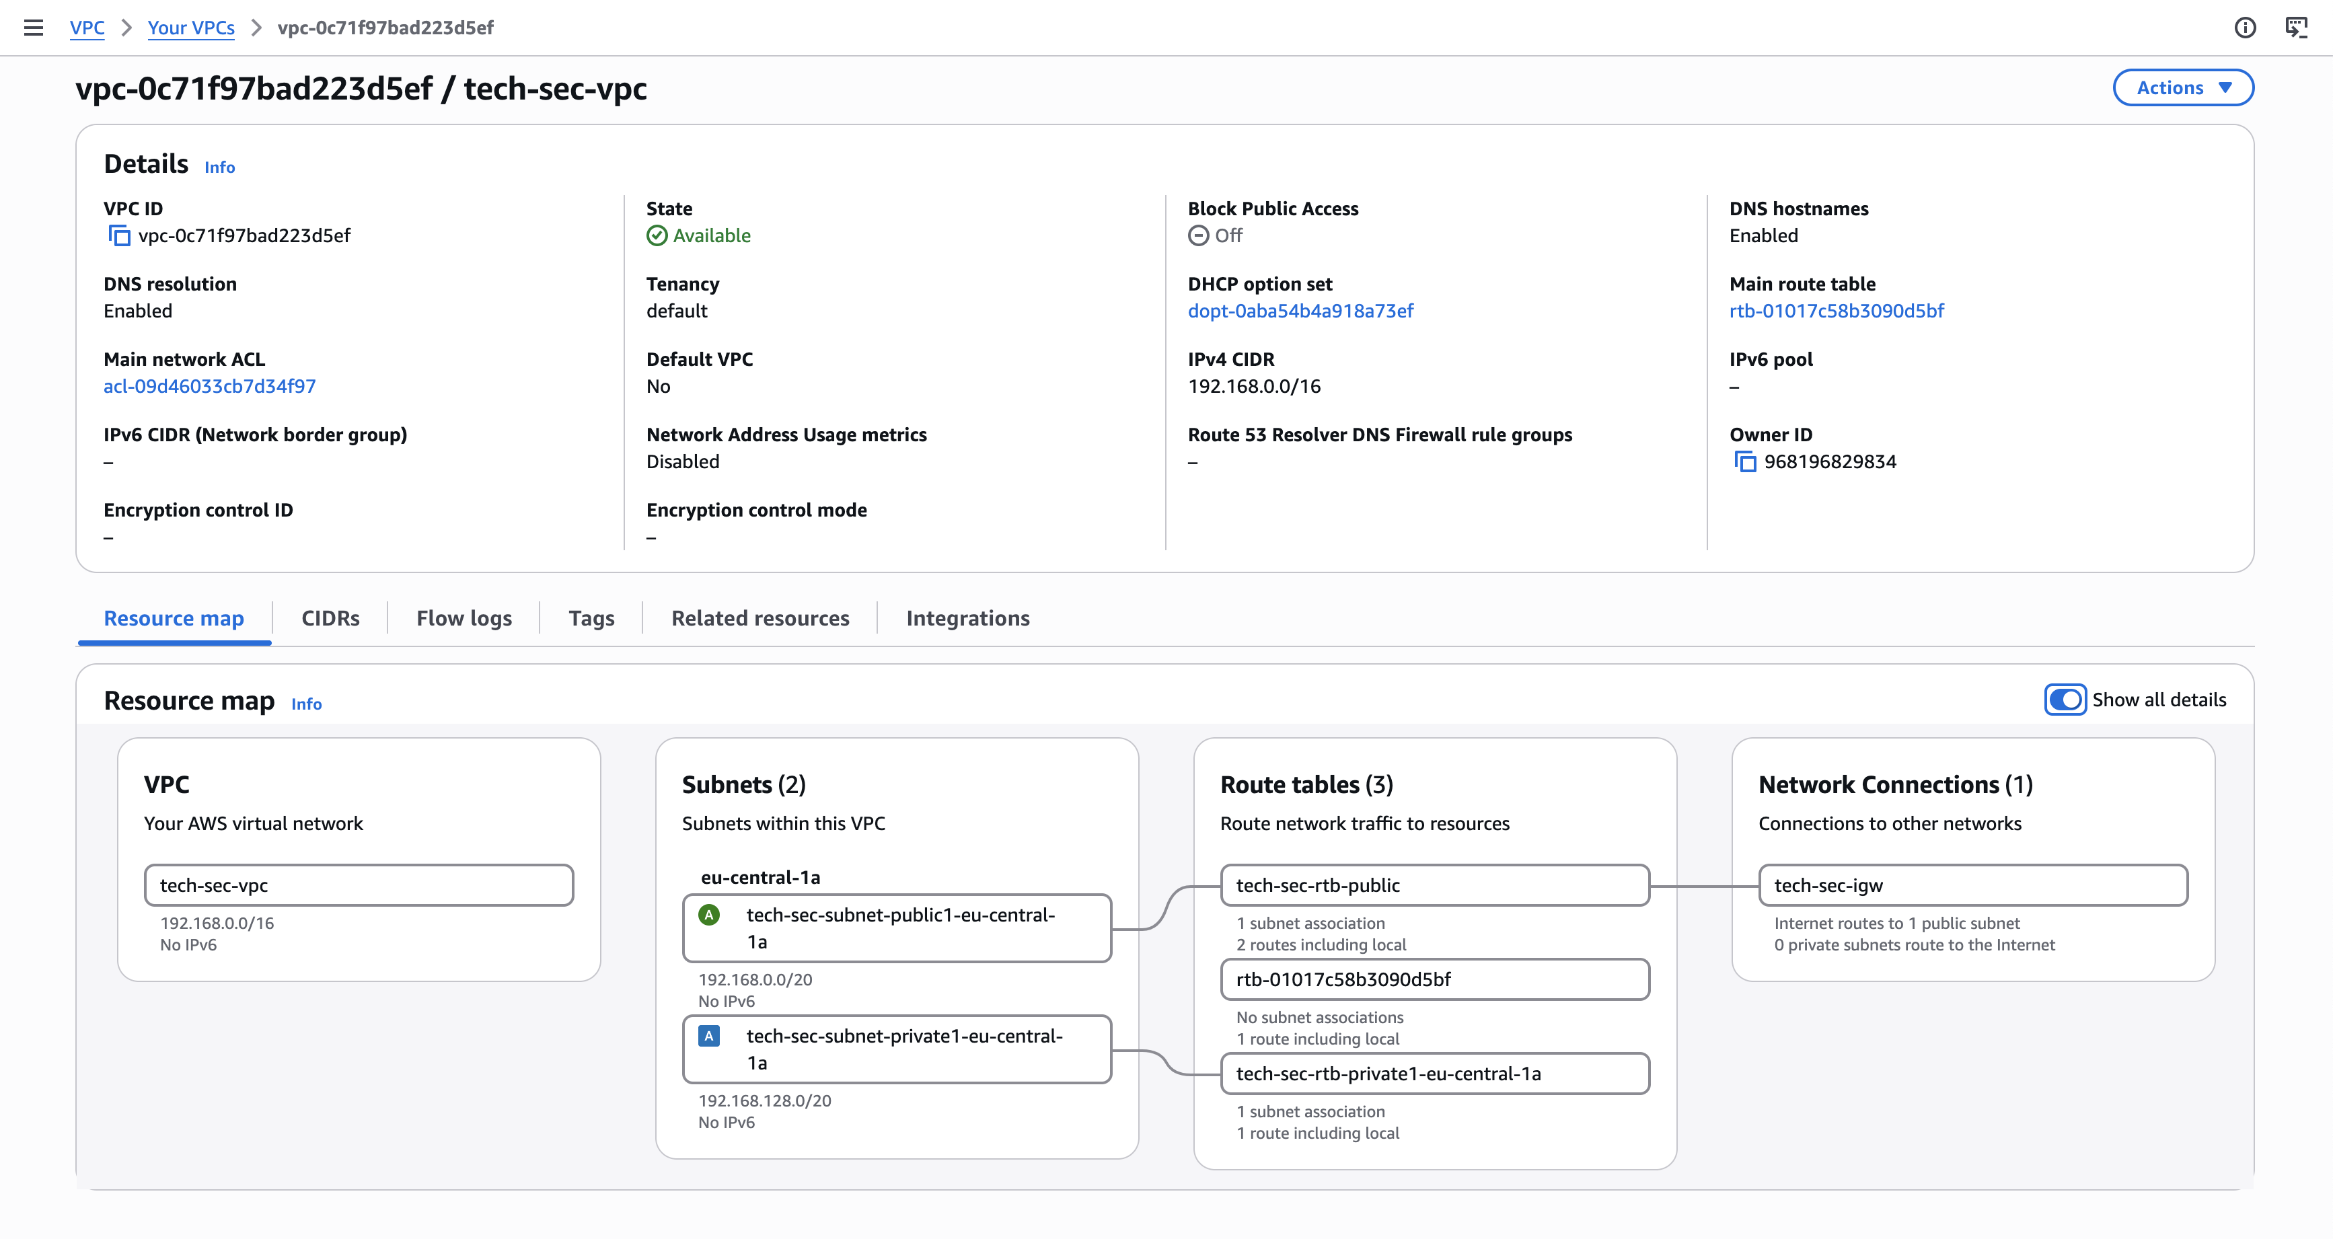Click the Available state status
Image resolution: width=2333 pixels, height=1239 pixels.
click(698, 235)
